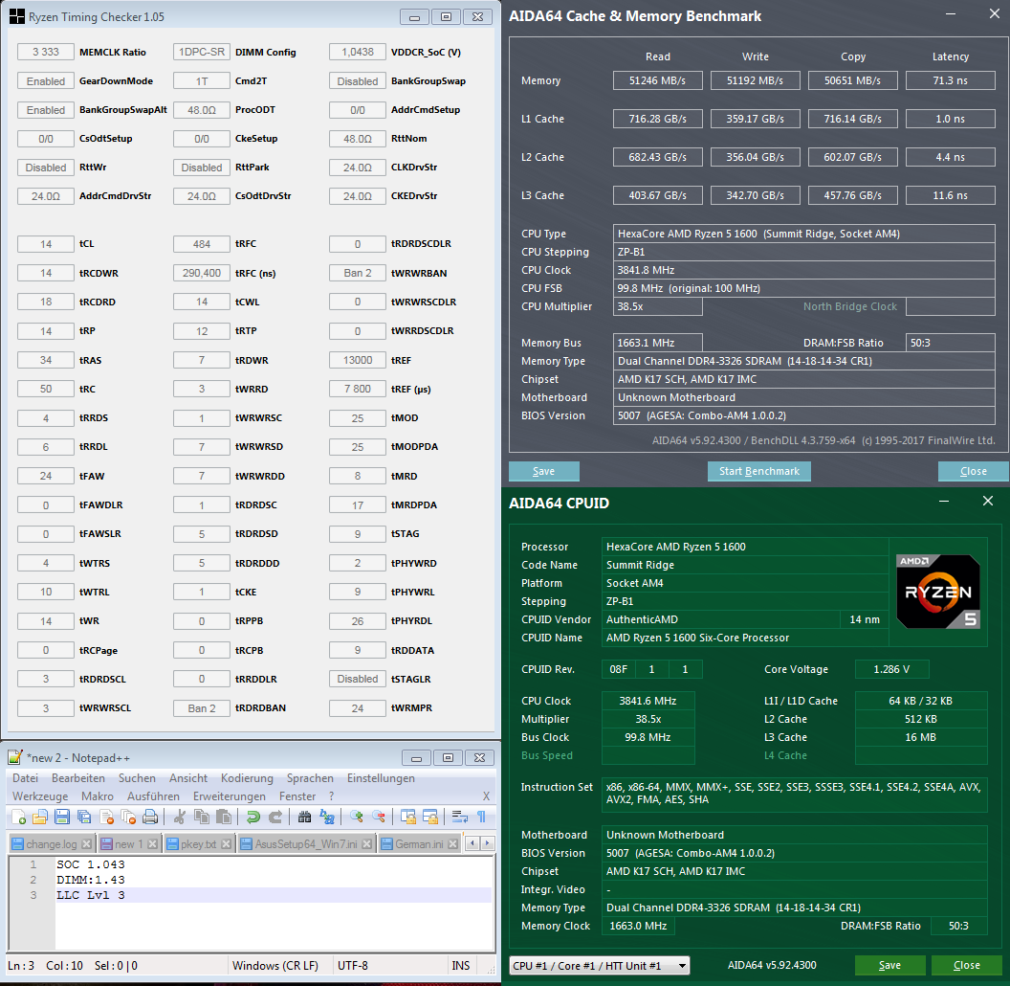Click Start Benchmark in AIDA64
The image size is (1010, 986).
759,471
